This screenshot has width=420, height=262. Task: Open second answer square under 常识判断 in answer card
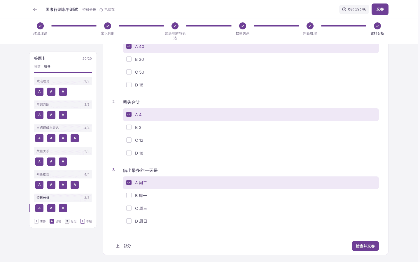pos(51,115)
